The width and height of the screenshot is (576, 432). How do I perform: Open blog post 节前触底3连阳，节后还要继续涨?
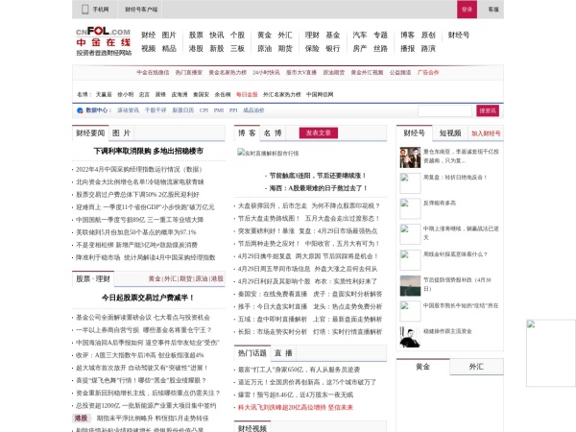[x=318, y=176]
